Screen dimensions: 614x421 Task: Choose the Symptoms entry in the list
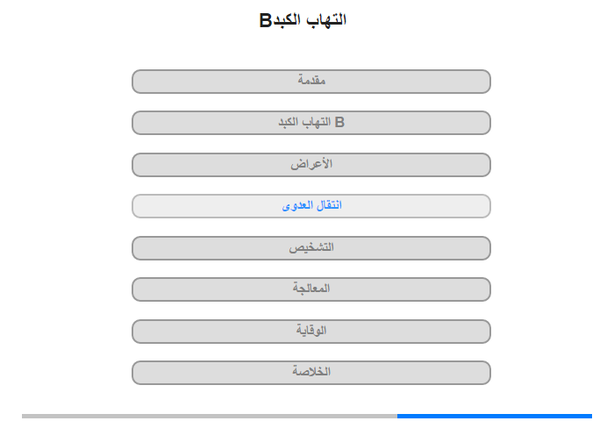(311, 165)
